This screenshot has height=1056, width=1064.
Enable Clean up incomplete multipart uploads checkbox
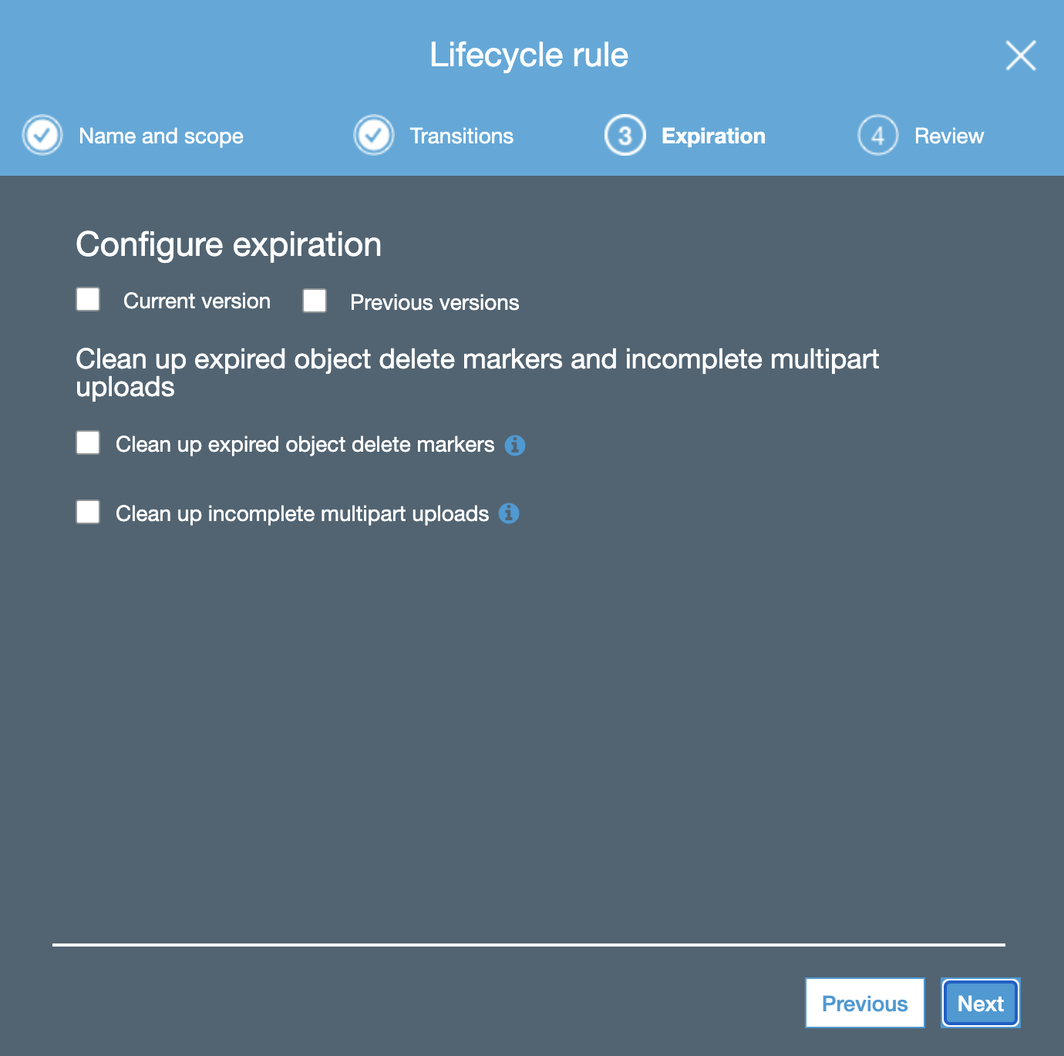click(88, 512)
